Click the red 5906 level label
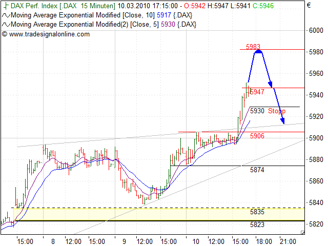The height and width of the screenshot is (246, 328). pos(257,136)
